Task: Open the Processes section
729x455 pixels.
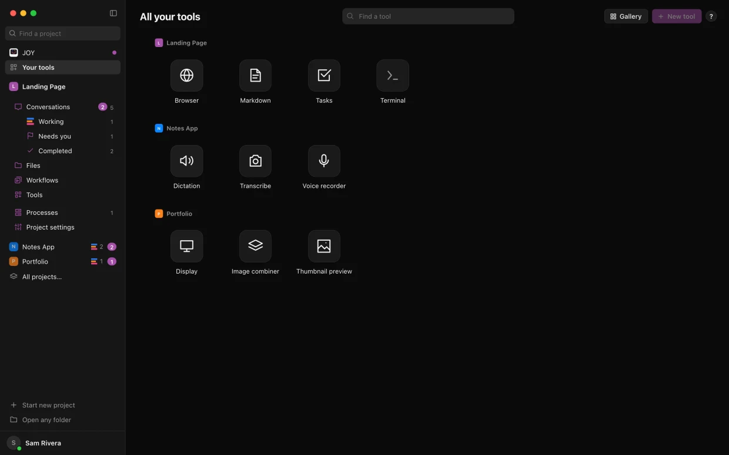Action: pos(63,213)
